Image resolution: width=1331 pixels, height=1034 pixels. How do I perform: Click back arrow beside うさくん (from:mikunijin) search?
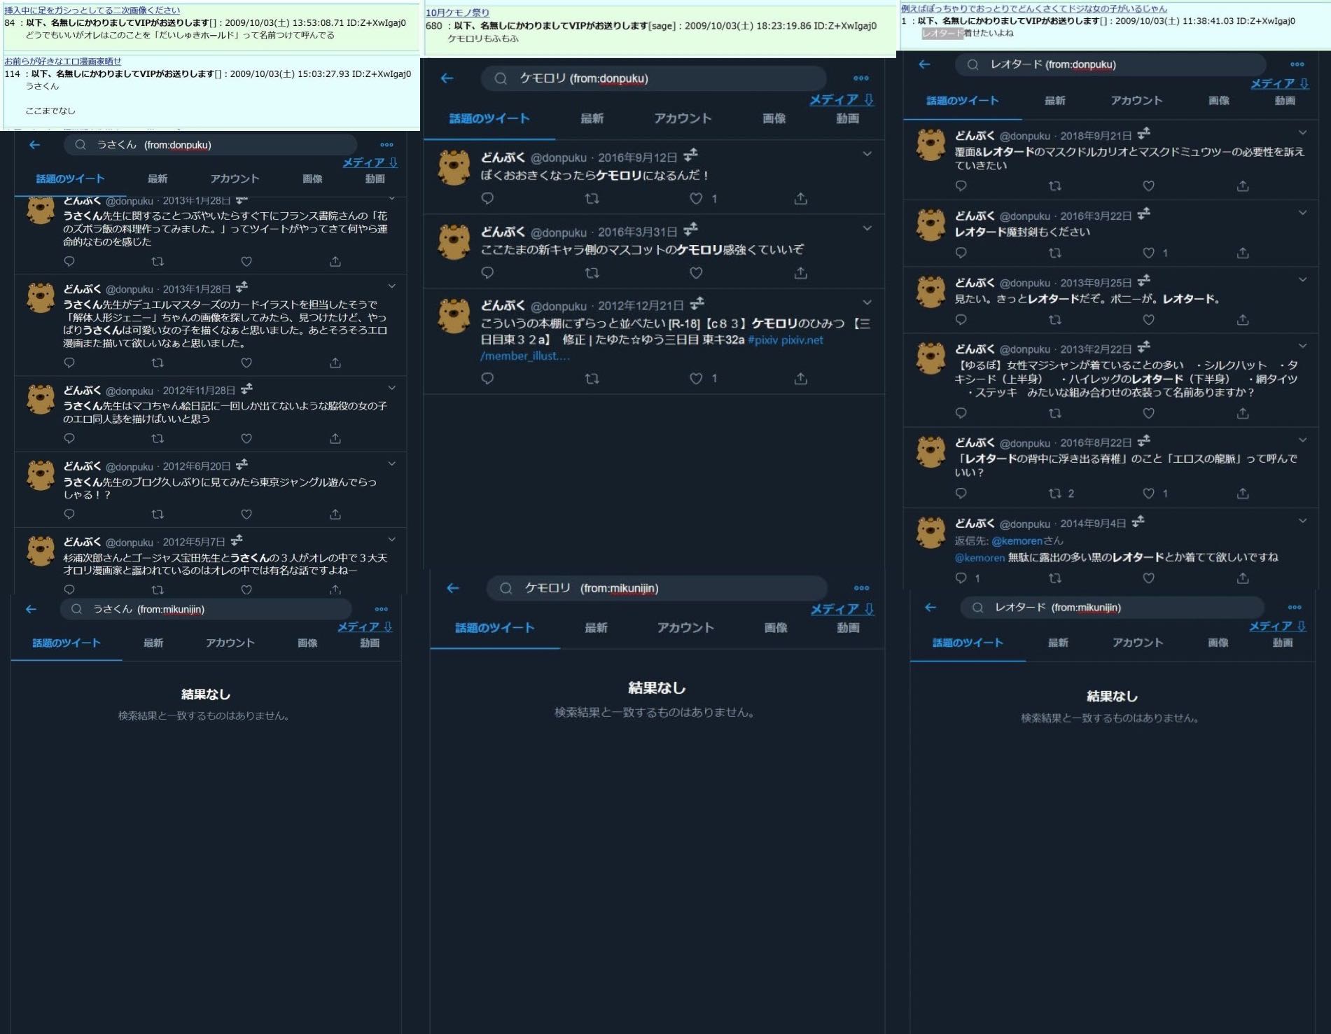point(32,609)
